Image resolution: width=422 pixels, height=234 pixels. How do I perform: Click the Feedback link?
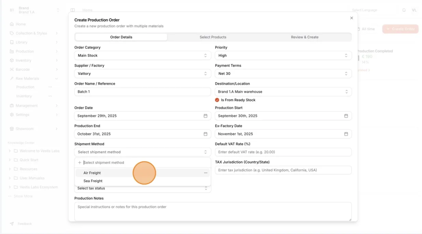pos(25,224)
